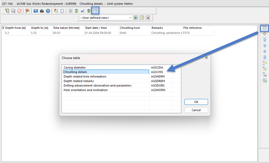
Task: Open the User defined view dropdown
Action: (x=130, y=18)
